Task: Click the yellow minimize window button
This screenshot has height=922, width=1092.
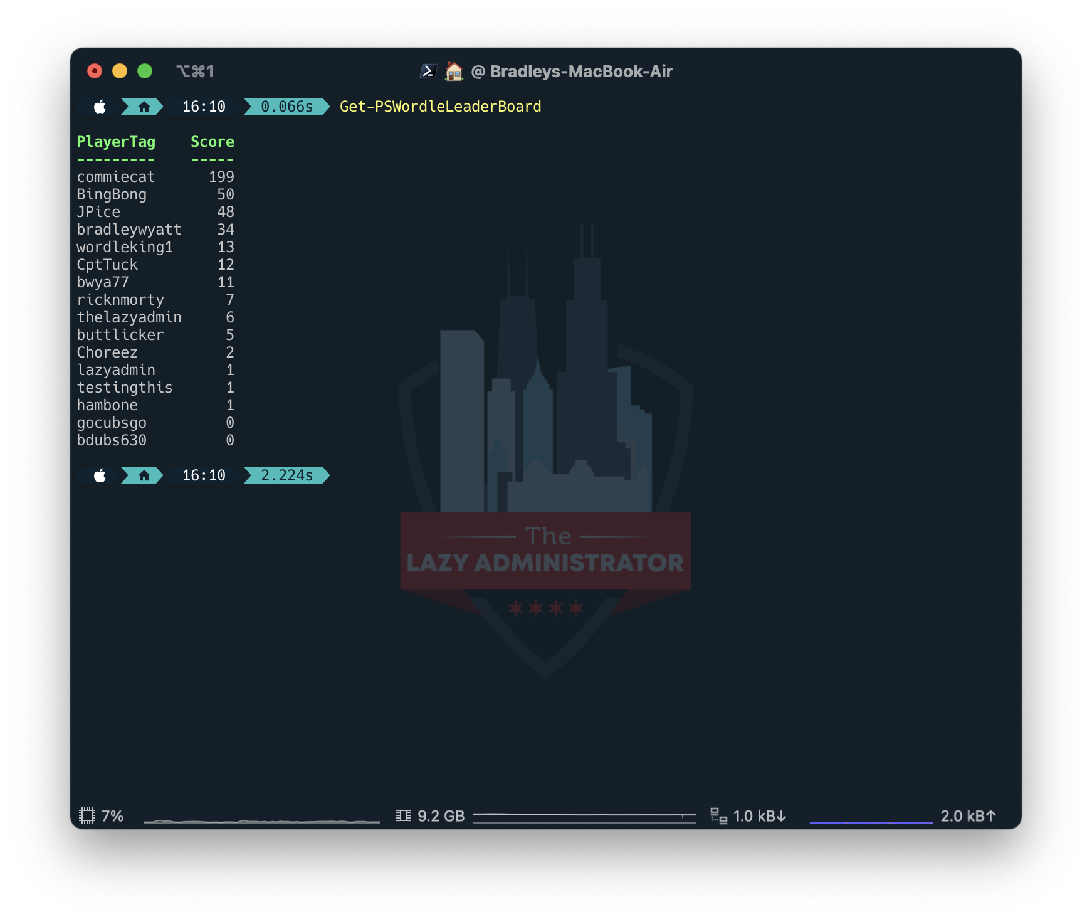Action: tap(120, 71)
